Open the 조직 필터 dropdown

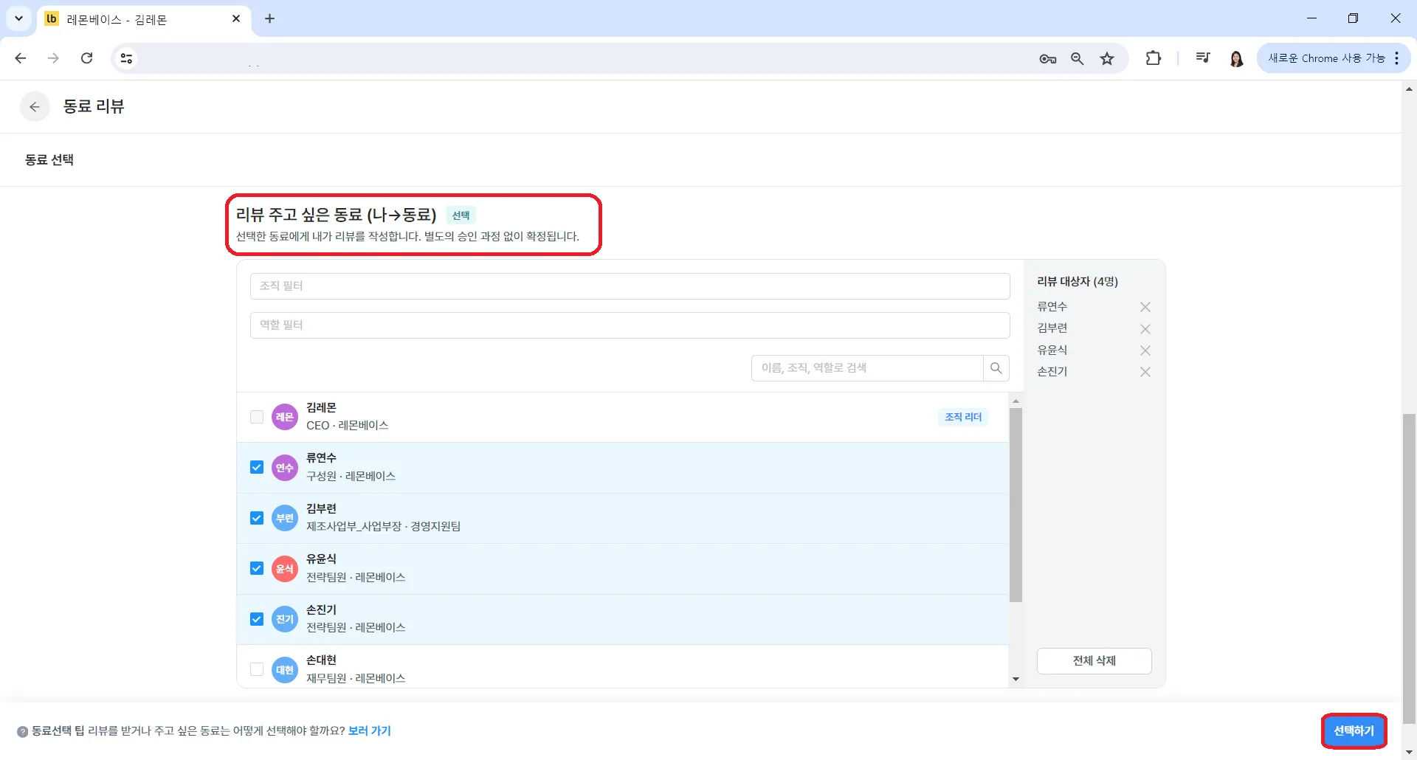(x=630, y=286)
